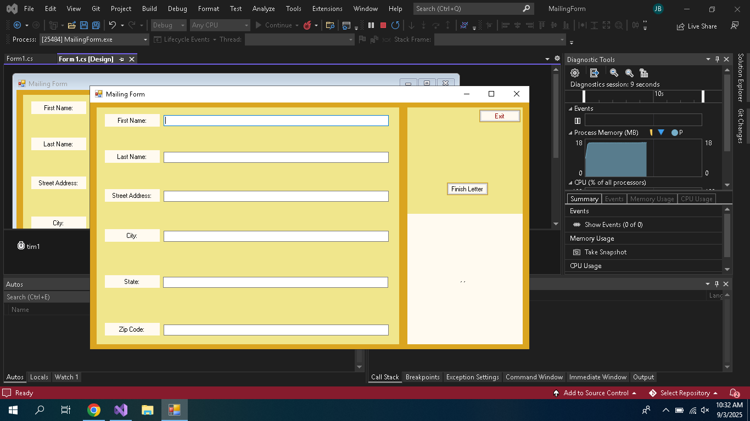Click the Hot Reload flame icon

pyautogui.click(x=307, y=25)
